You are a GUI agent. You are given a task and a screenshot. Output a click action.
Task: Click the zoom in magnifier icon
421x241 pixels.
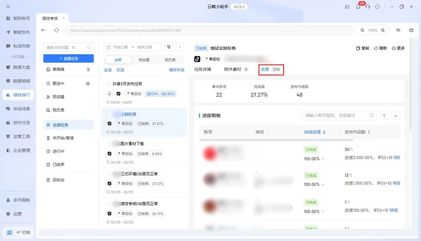pyautogui.click(x=383, y=30)
